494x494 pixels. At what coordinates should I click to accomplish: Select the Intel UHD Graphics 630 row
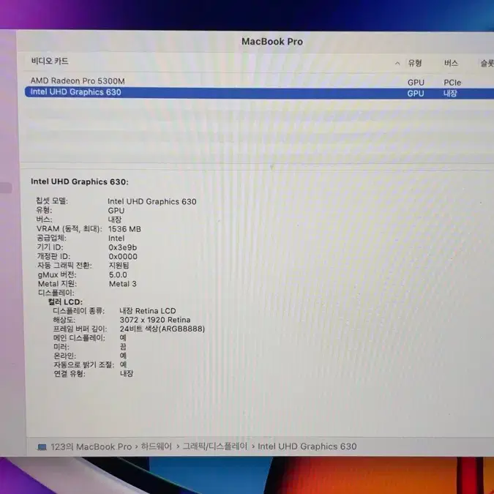click(x=259, y=93)
